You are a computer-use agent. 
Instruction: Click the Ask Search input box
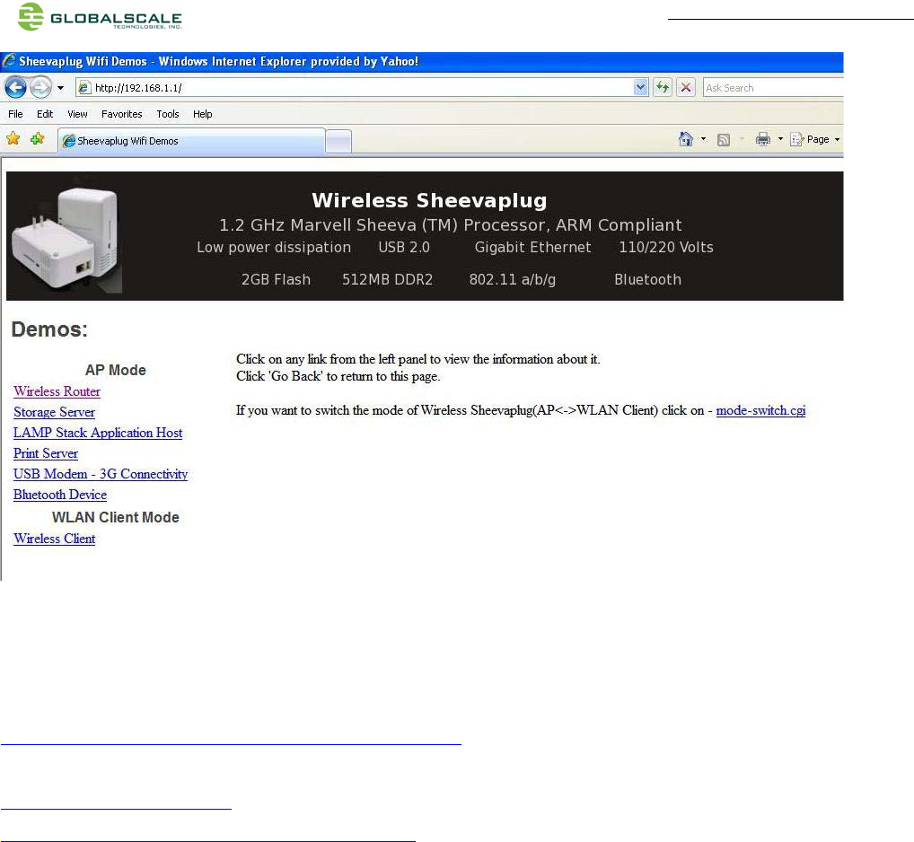pos(773,88)
